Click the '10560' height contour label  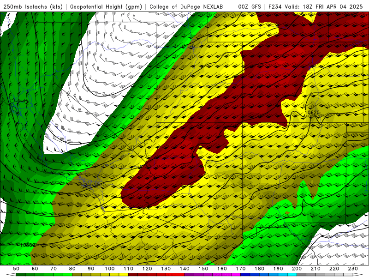(x=28, y=245)
